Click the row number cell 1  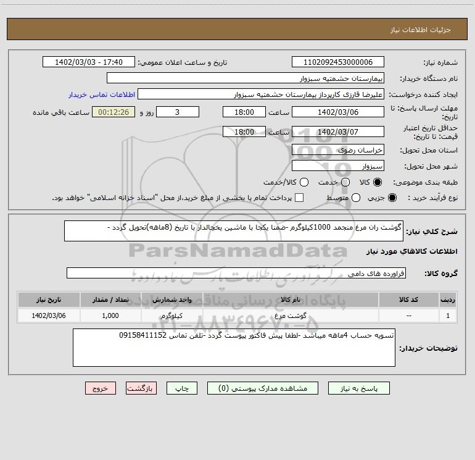pyautogui.click(x=448, y=316)
